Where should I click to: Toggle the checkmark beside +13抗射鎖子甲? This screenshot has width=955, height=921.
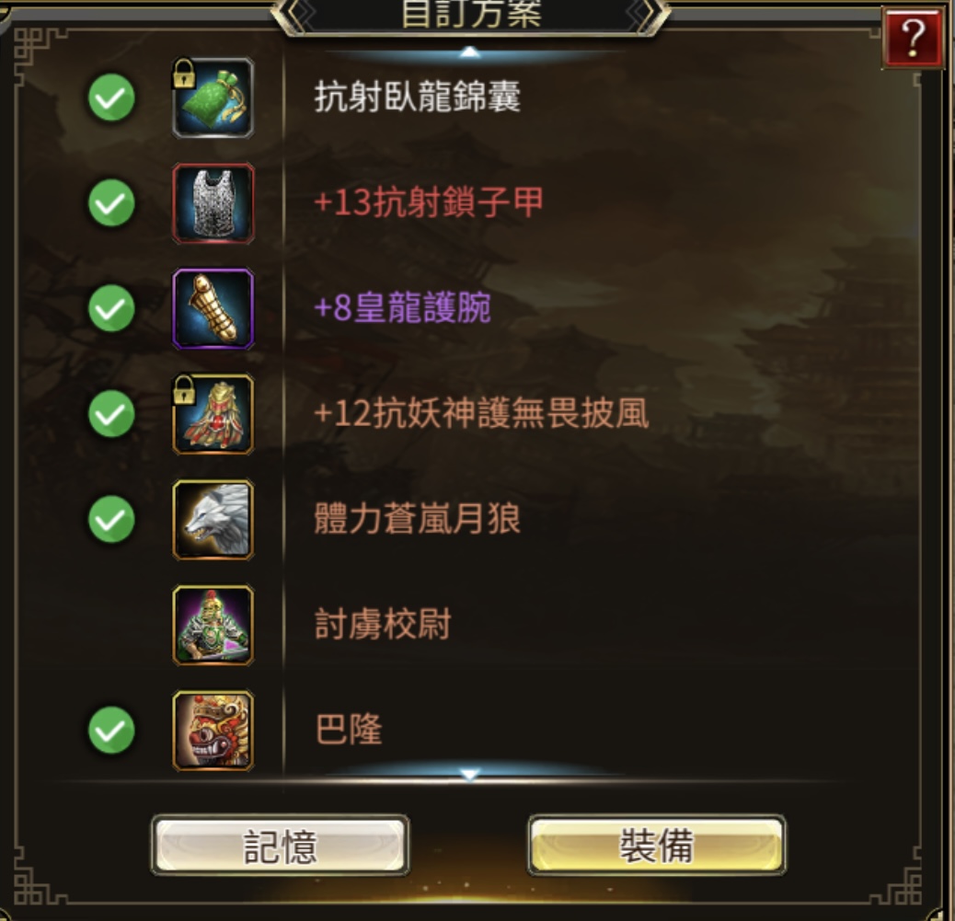(111, 202)
